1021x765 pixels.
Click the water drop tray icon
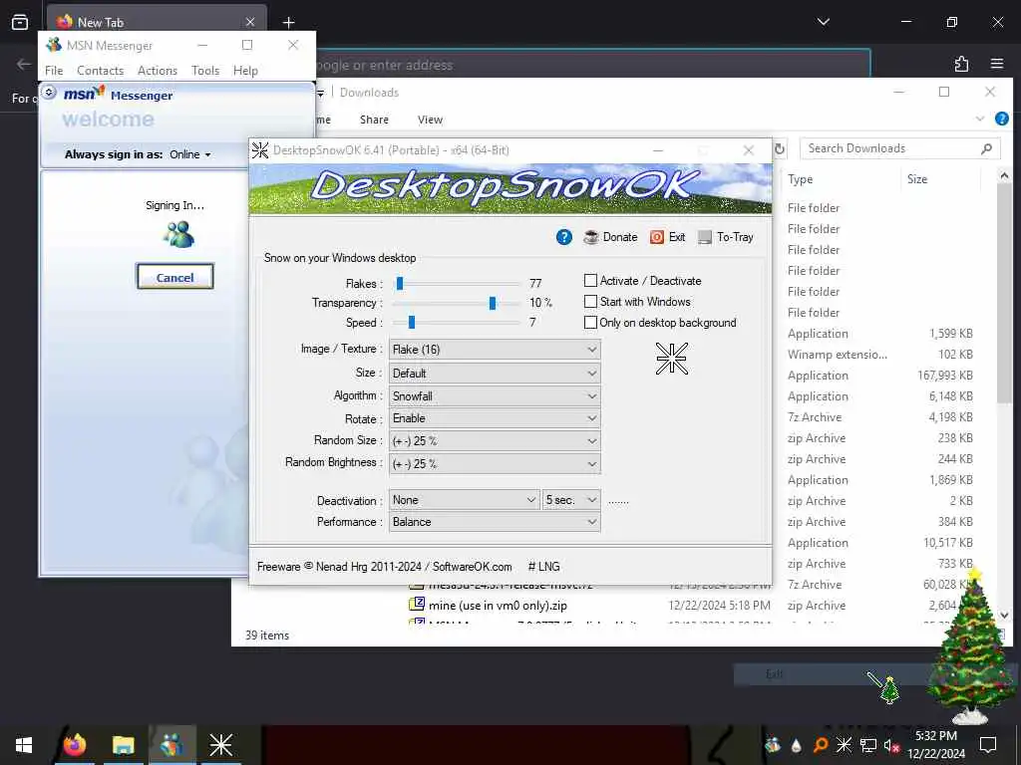(x=796, y=745)
